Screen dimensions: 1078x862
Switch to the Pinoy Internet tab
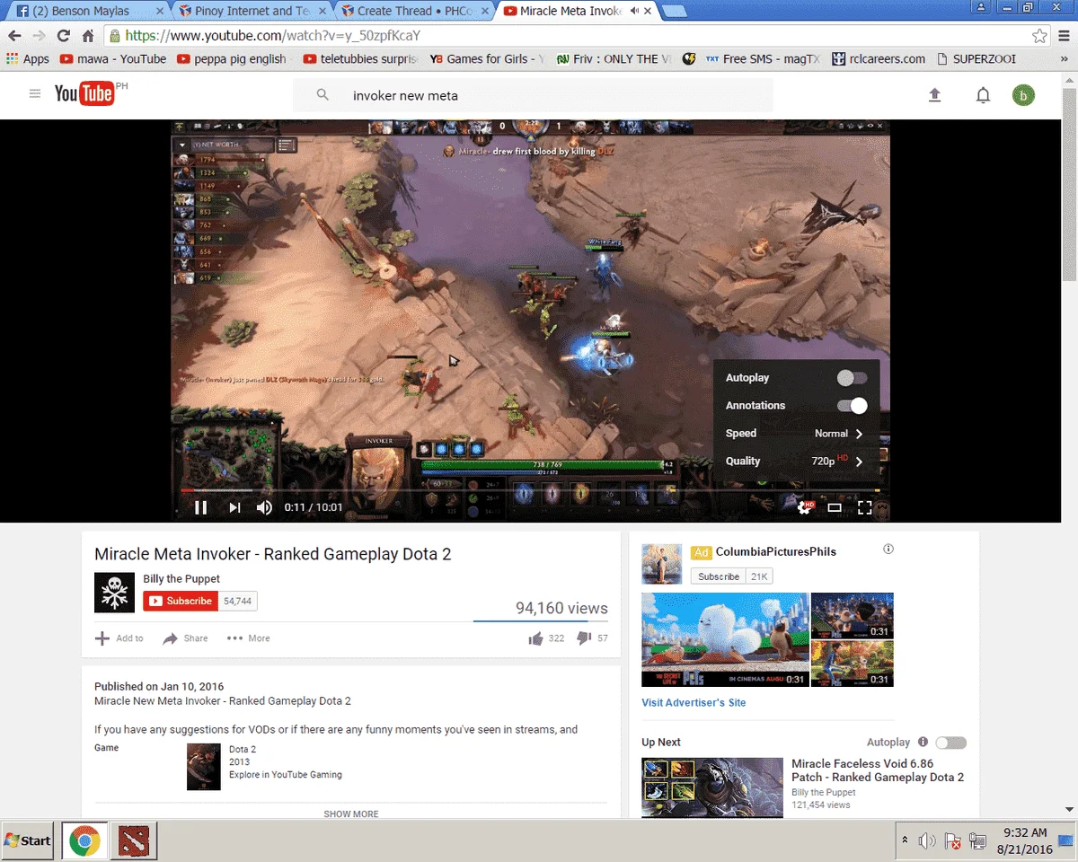click(252, 11)
